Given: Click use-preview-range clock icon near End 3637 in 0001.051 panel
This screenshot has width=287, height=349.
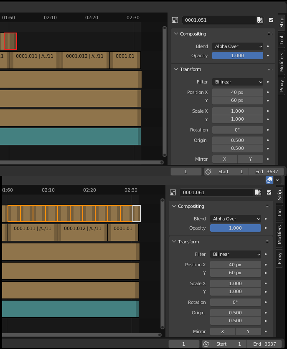Looking at the screenshot, I should tap(208, 172).
